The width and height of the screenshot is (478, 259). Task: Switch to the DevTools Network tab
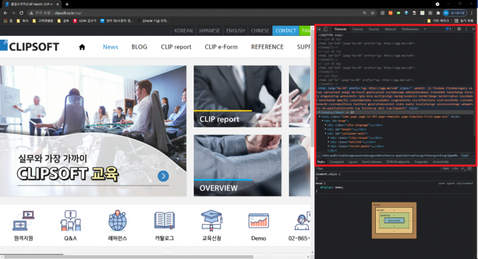(390, 29)
